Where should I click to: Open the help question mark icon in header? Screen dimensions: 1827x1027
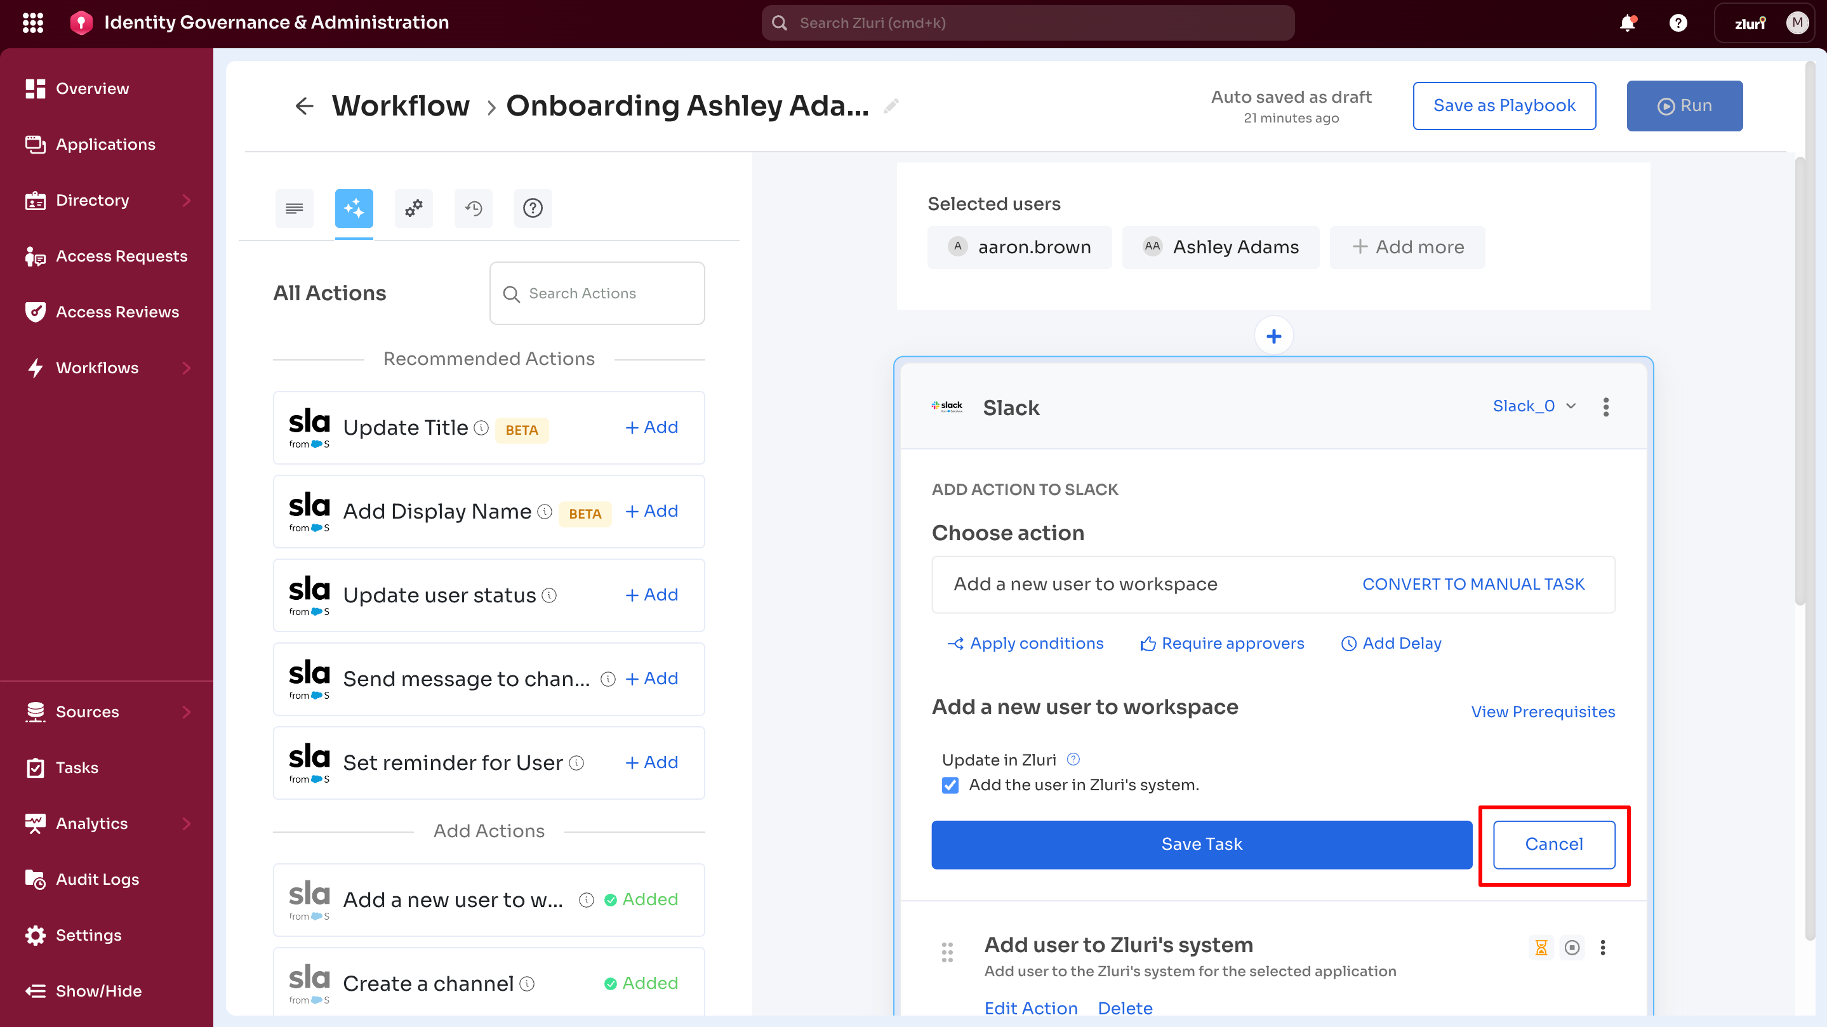pos(1677,23)
